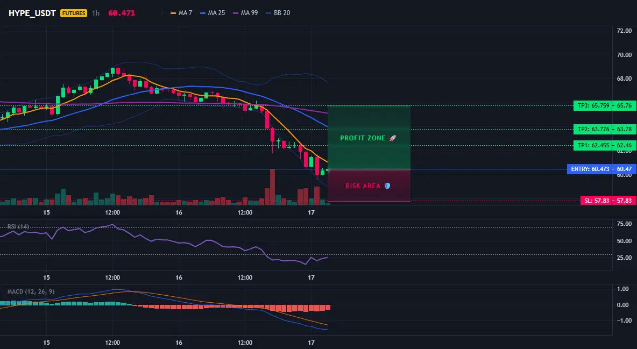Click the 60.47 axis price tag
The height and width of the screenshot is (349, 637).
[x=625, y=169]
